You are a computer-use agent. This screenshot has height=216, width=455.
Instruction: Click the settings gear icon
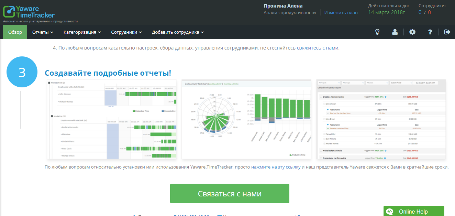tap(412, 32)
